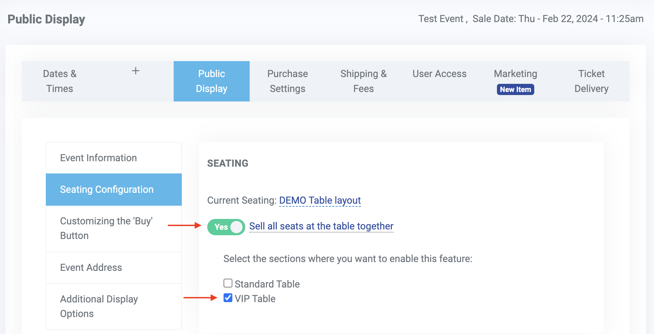Check the Standard Table checkbox
654x334 pixels.
[x=228, y=283]
